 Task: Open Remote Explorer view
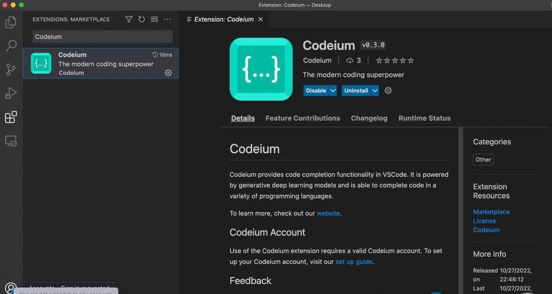pyautogui.click(x=11, y=141)
